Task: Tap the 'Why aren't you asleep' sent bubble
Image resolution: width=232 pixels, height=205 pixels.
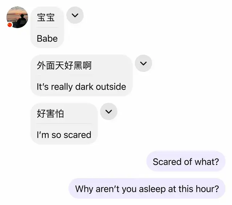Action: [147, 189]
